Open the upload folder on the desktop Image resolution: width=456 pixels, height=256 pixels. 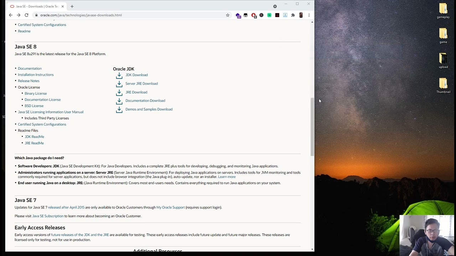pyautogui.click(x=443, y=61)
